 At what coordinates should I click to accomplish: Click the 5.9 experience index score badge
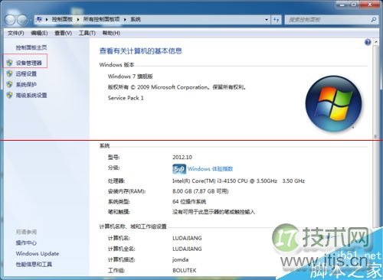pyautogui.click(x=179, y=169)
